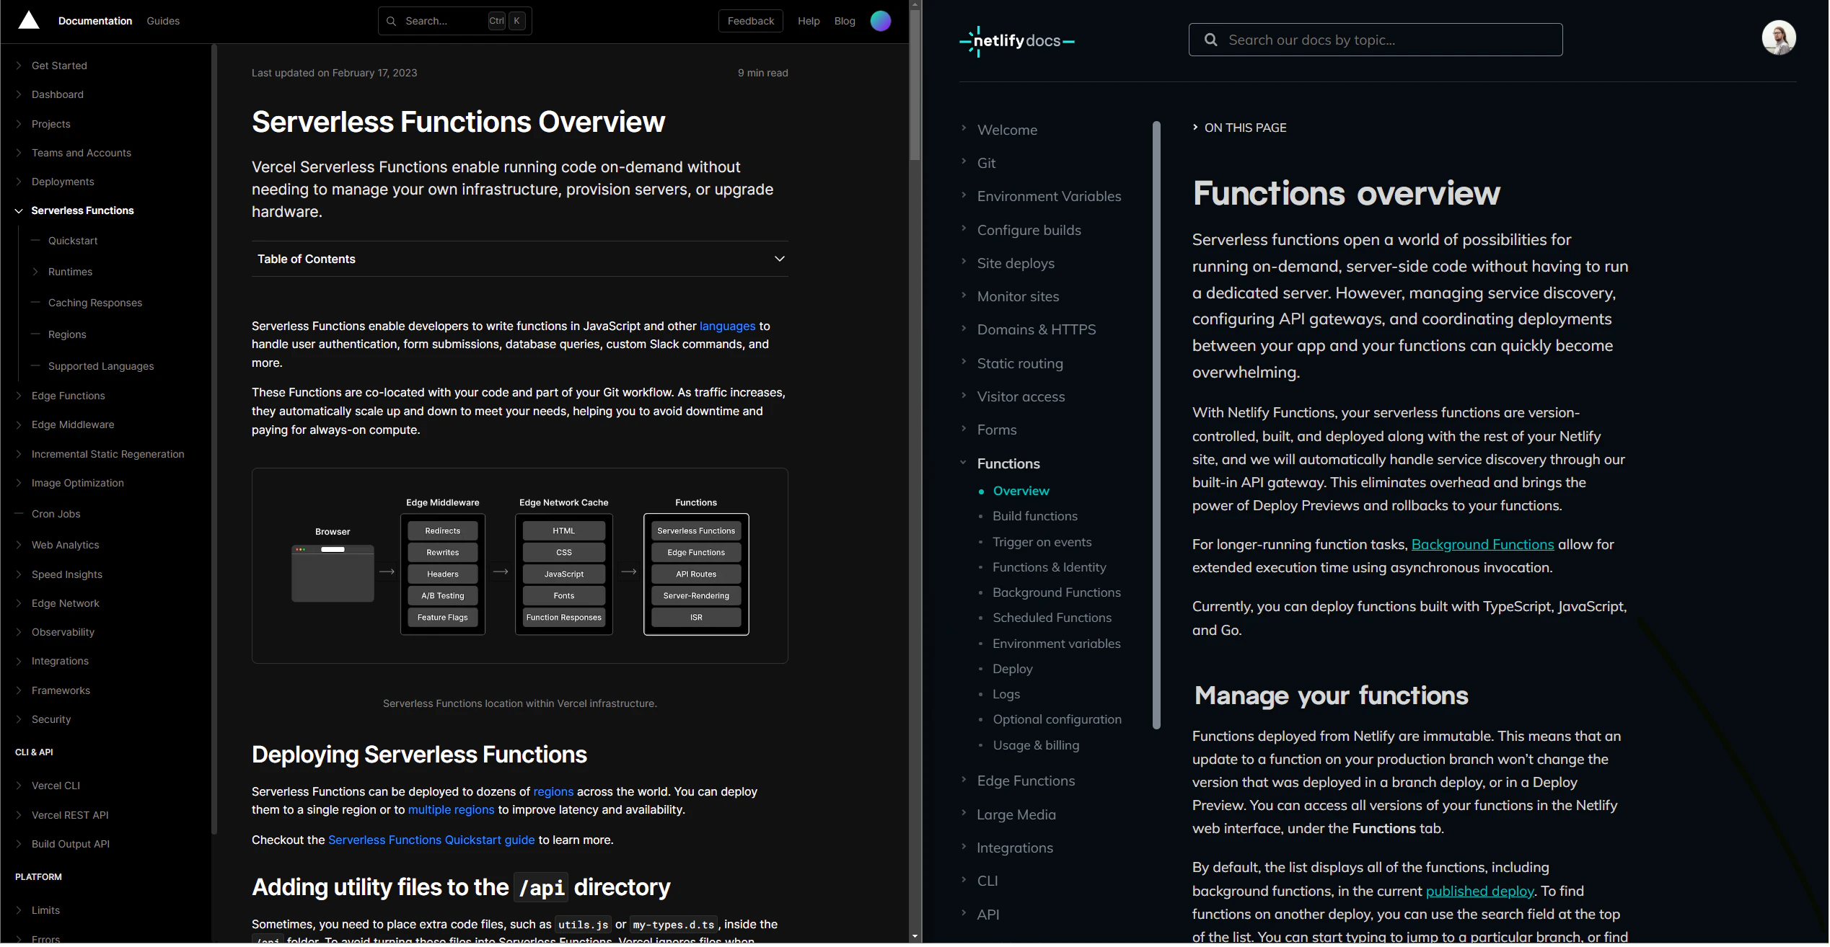The image size is (1830, 947).
Task: Click the Serverless Functions diagram box
Action: (x=695, y=531)
